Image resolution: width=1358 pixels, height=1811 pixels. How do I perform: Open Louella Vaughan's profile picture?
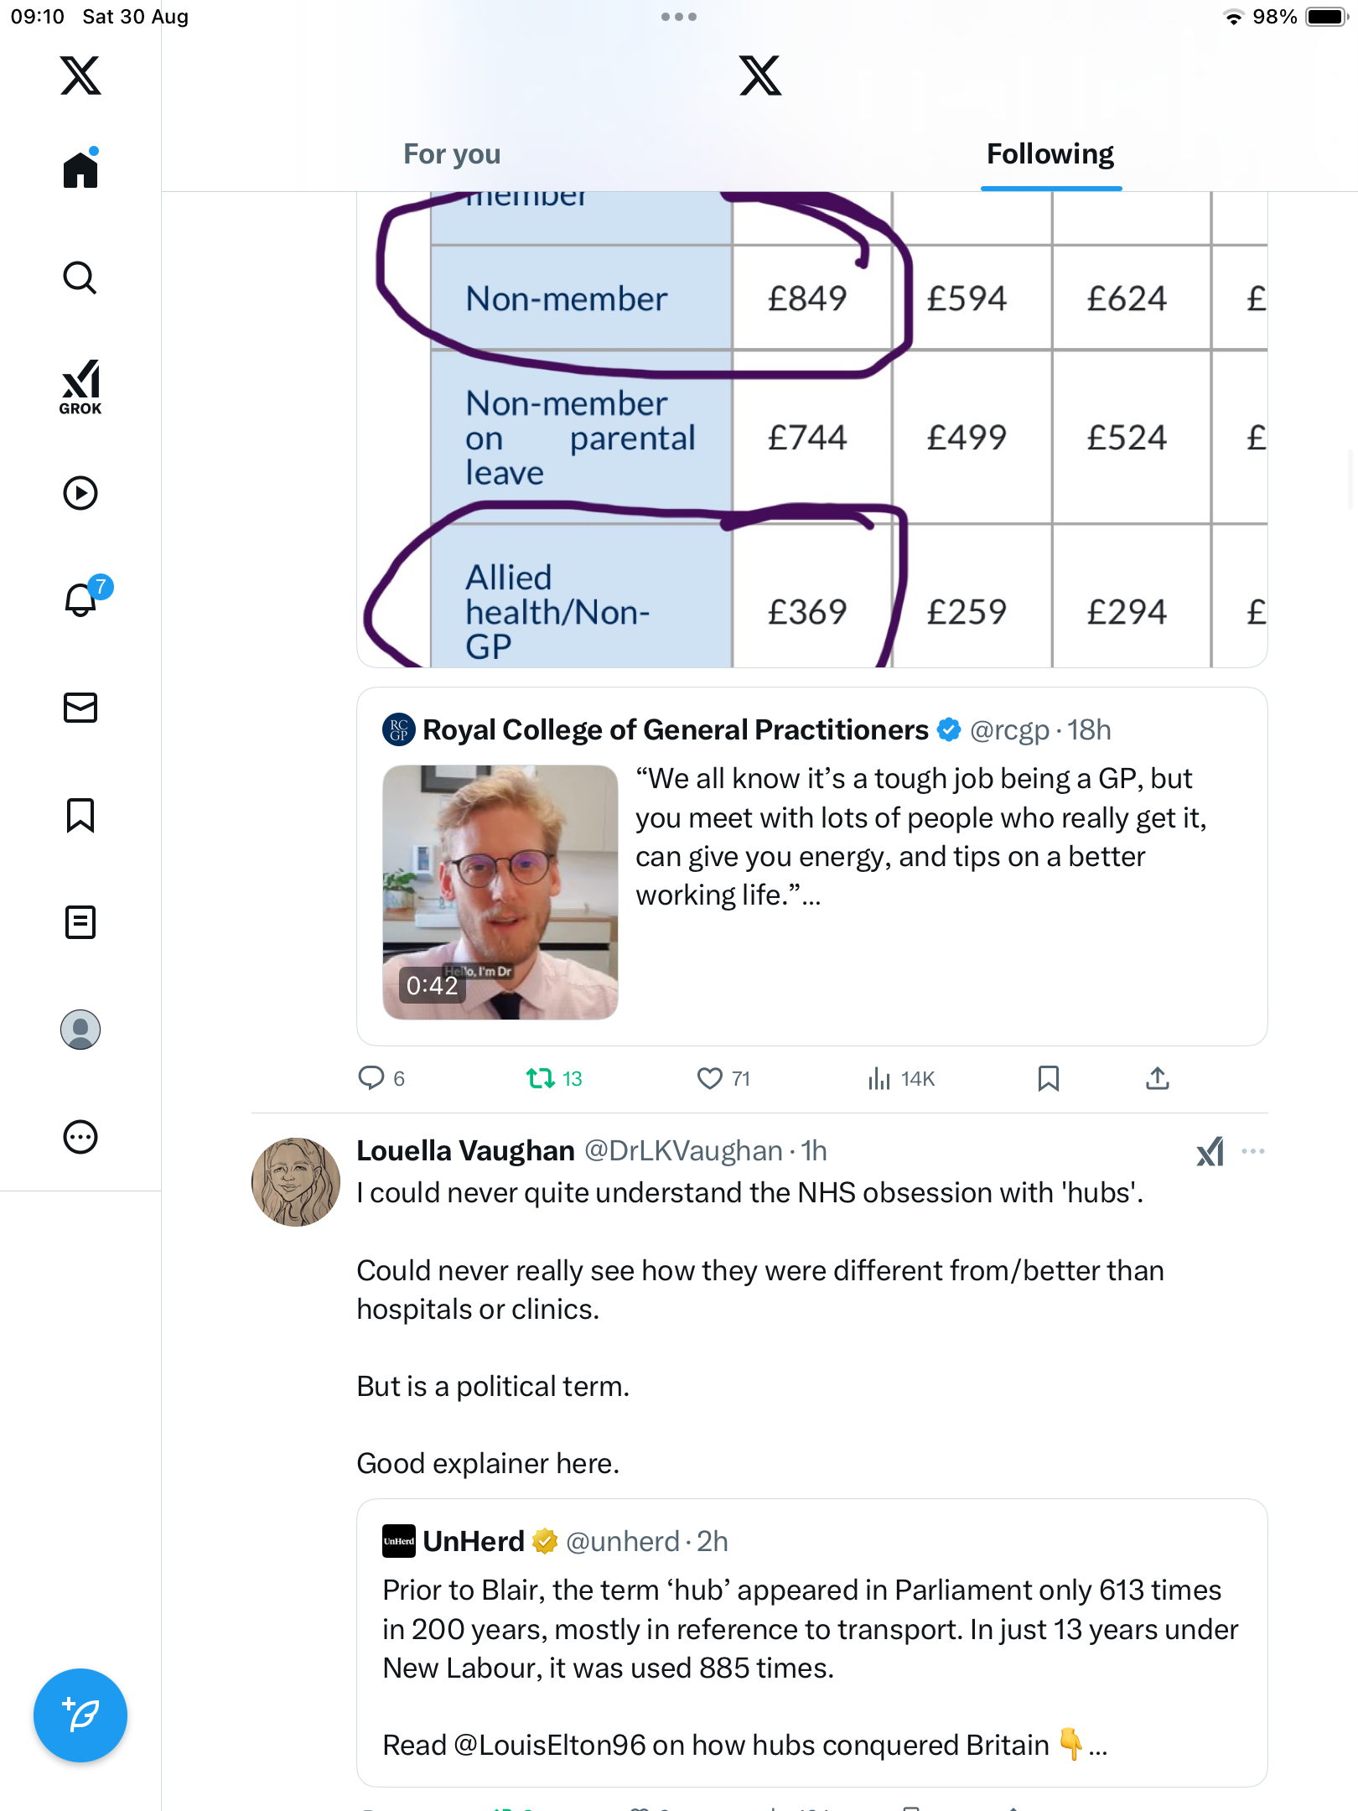[296, 1182]
